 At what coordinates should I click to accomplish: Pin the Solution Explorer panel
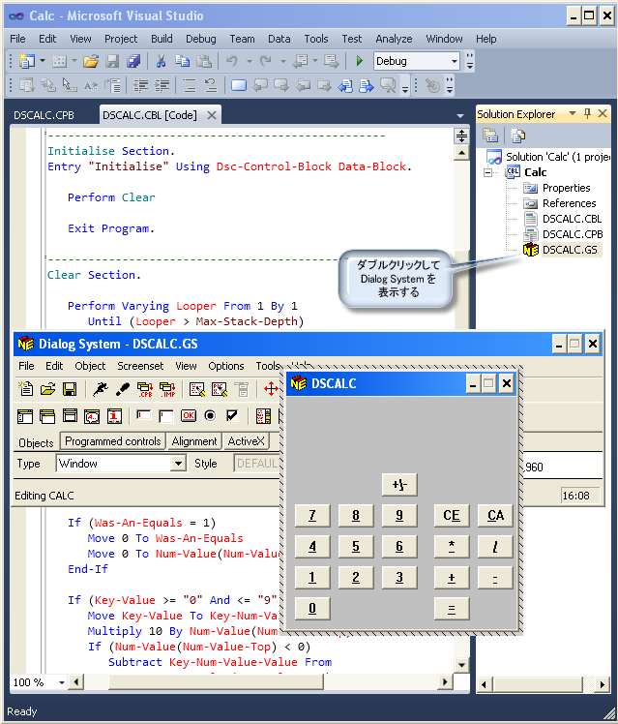pyautogui.click(x=588, y=113)
